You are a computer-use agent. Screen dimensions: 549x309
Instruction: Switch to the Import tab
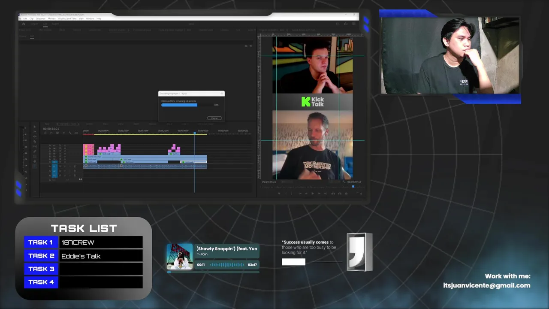(34, 24)
